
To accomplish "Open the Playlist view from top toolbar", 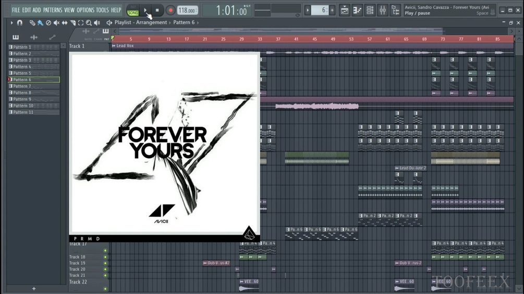I will pos(344,10).
